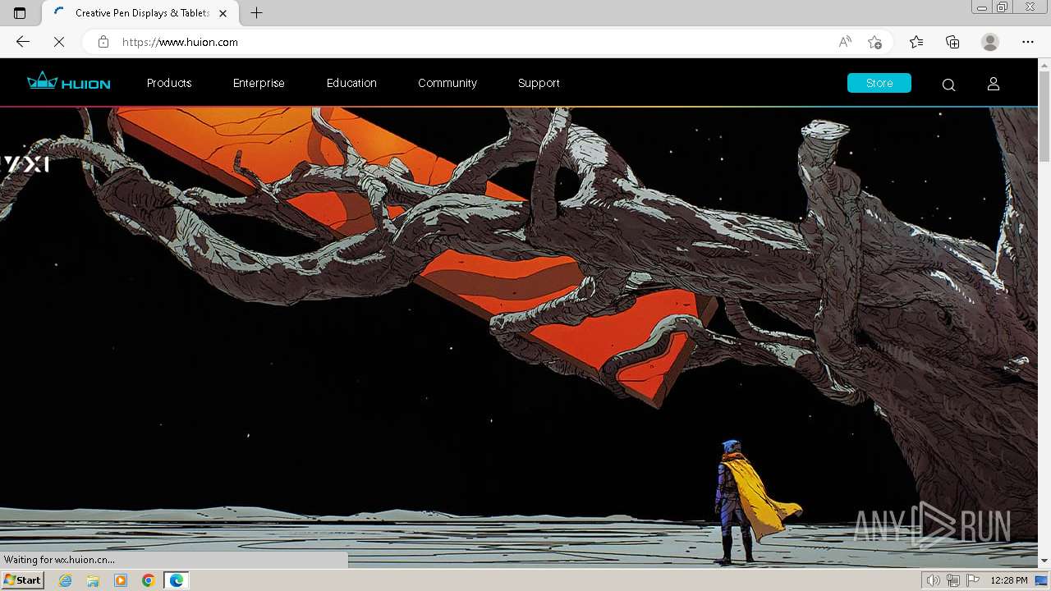Open the volume tray icon

[x=934, y=580]
